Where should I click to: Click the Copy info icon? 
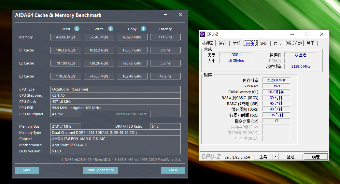pyautogui.click(x=143, y=29)
